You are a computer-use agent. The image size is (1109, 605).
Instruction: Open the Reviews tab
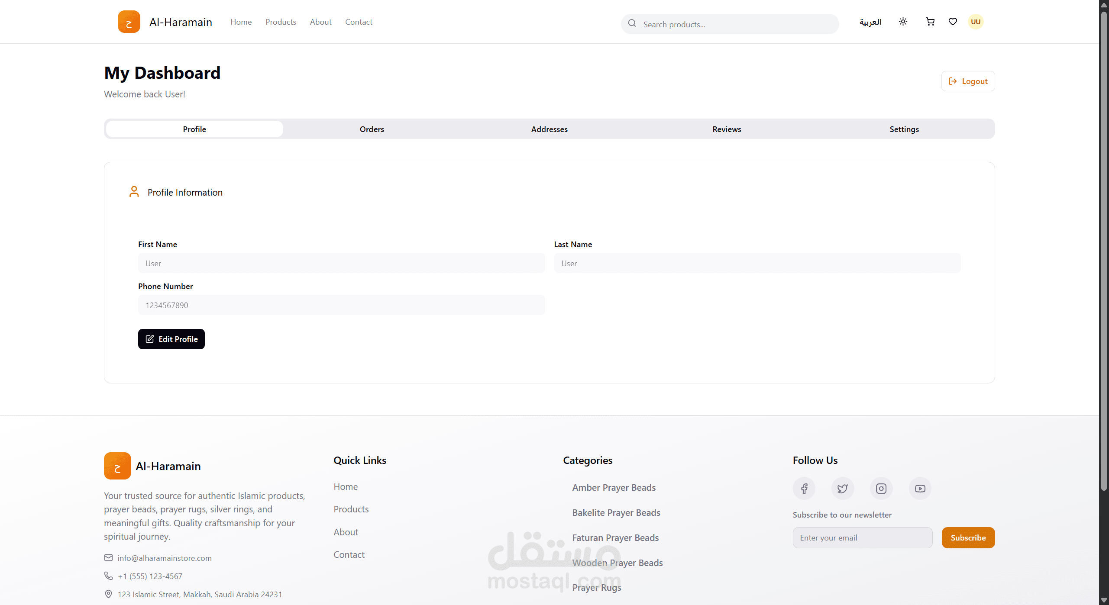point(727,129)
